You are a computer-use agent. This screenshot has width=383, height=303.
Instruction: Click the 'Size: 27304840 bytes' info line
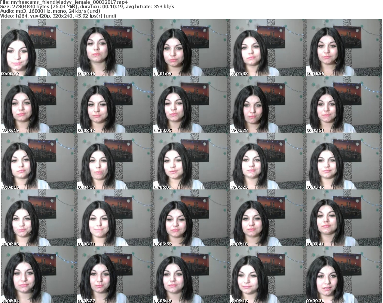coord(87,7)
